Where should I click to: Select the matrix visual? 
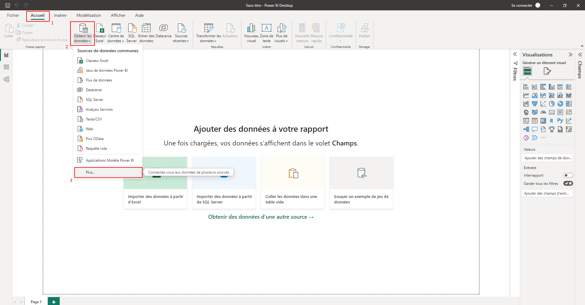[x=543, y=121]
